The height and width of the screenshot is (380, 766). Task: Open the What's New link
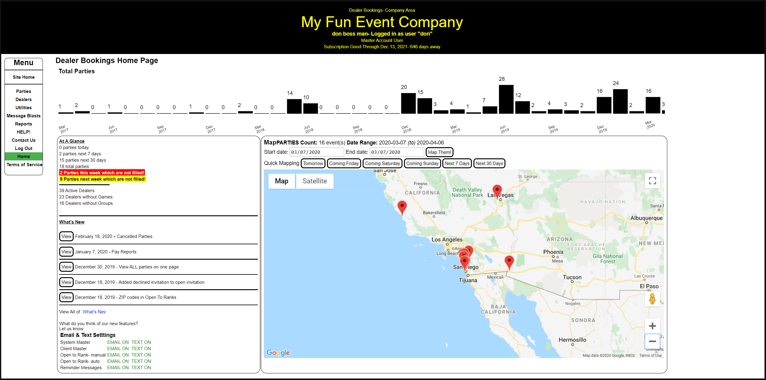tap(94, 312)
